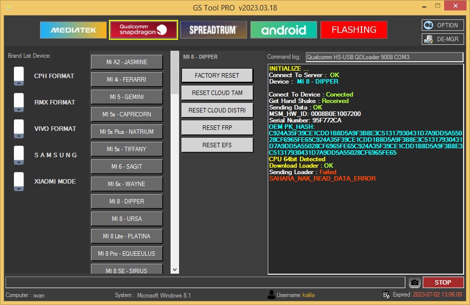Image resolution: width=470 pixels, height=305 pixels.
Task: Run RESET CLOUD DISTRI
Action: [217, 110]
